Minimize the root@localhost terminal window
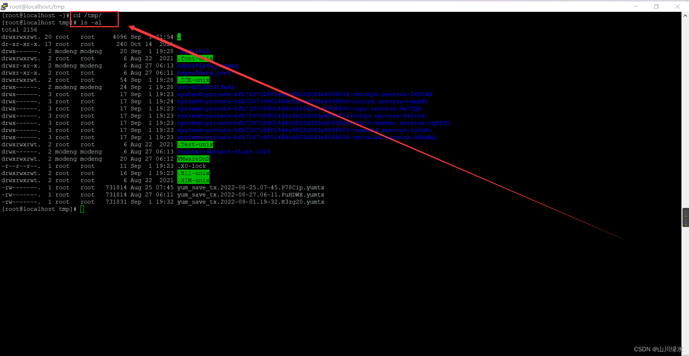 (x=636, y=6)
